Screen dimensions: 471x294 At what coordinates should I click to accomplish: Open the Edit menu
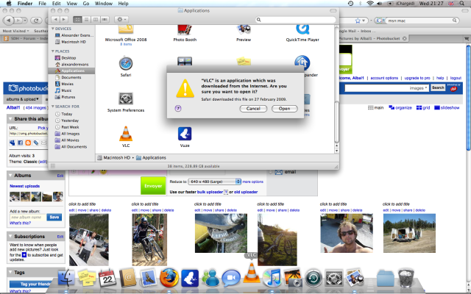pyautogui.click(x=56, y=4)
